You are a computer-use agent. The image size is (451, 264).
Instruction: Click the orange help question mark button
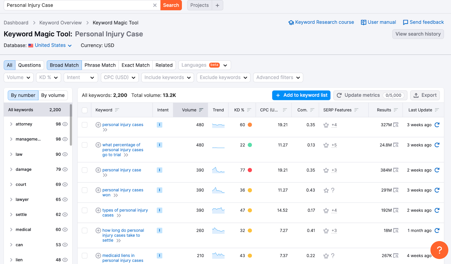tap(439, 250)
